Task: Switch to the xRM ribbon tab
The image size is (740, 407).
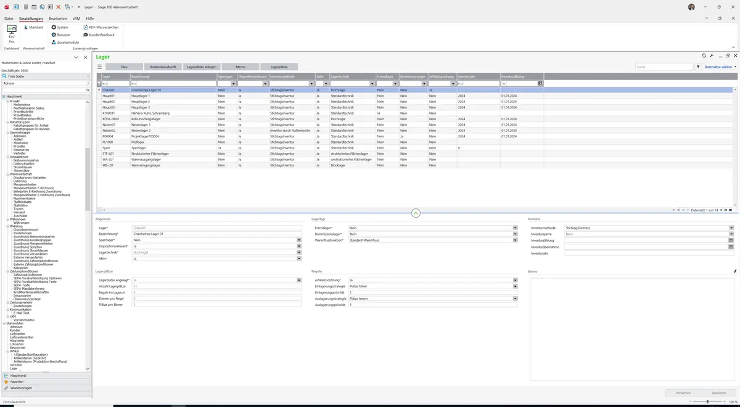Action: [x=76, y=18]
